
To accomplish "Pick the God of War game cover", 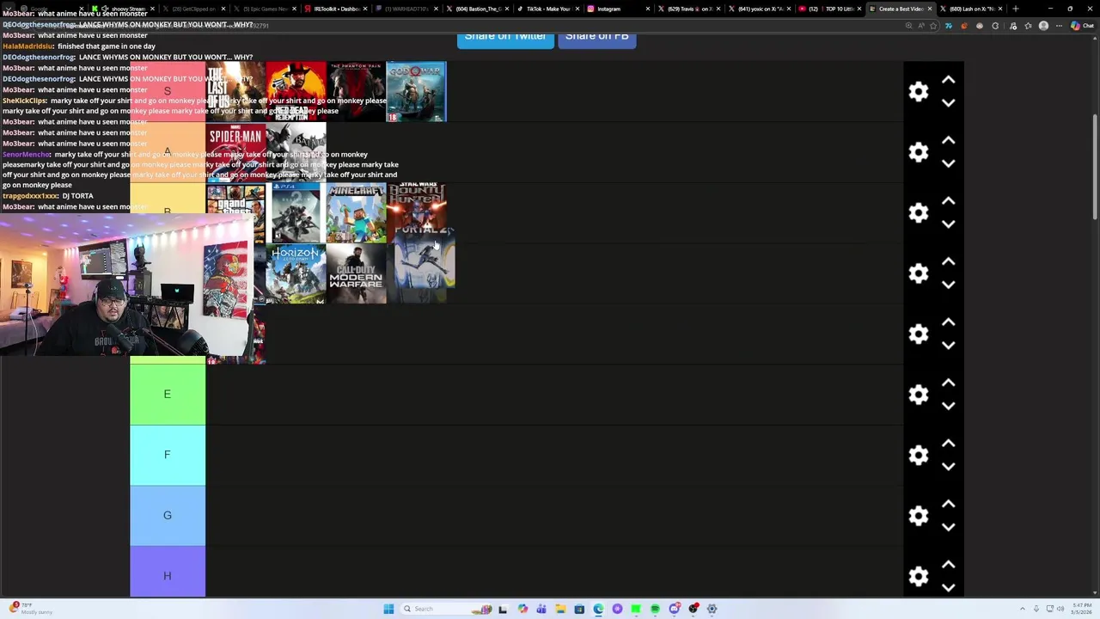I will pos(417,92).
